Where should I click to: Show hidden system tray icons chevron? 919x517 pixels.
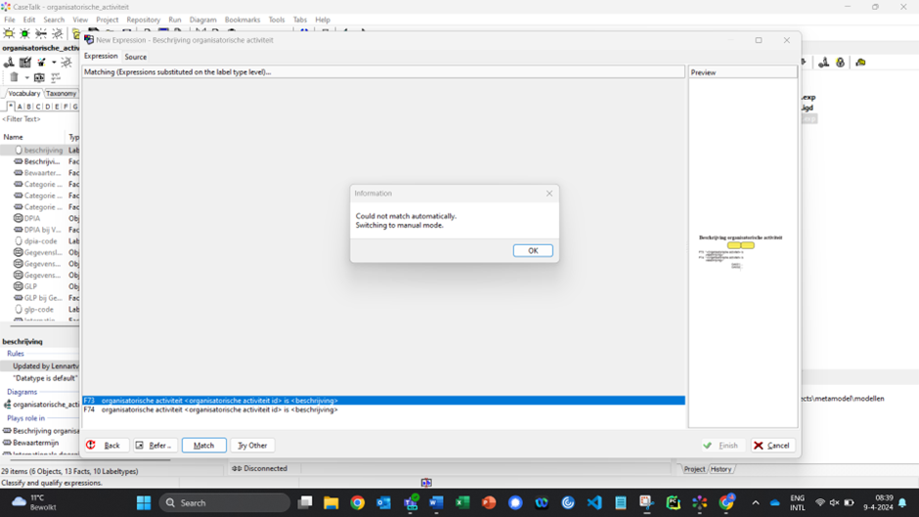pos(755,502)
